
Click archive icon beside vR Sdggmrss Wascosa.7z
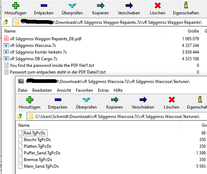6,45
